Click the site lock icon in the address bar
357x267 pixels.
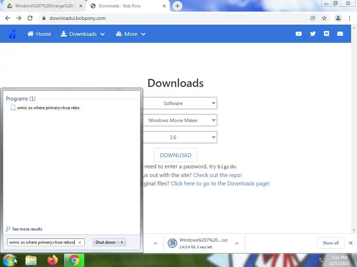(44, 18)
